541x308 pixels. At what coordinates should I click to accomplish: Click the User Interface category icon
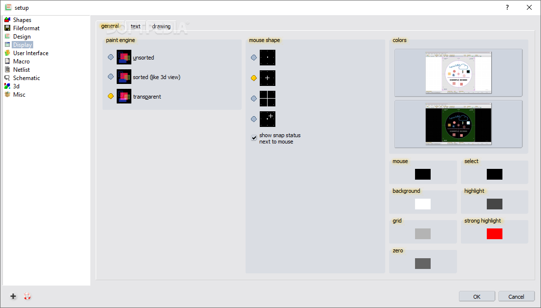[7, 53]
